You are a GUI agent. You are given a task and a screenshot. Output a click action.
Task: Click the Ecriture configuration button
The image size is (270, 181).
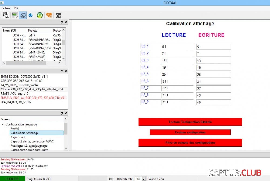tap(190, 132)
